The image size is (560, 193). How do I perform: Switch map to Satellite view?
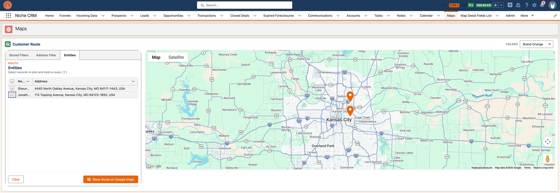(176, 57)
